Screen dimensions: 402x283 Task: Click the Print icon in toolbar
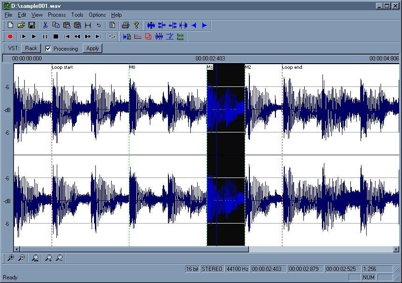coord(125,25)
